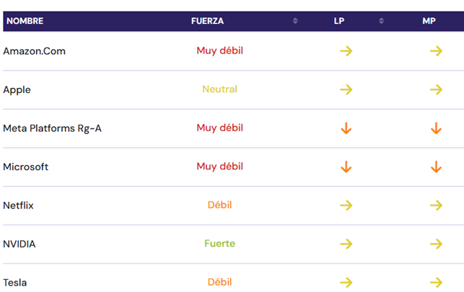
Task: Click NVIDIA's green 'Fuerte' strength label
Action: 219,244
